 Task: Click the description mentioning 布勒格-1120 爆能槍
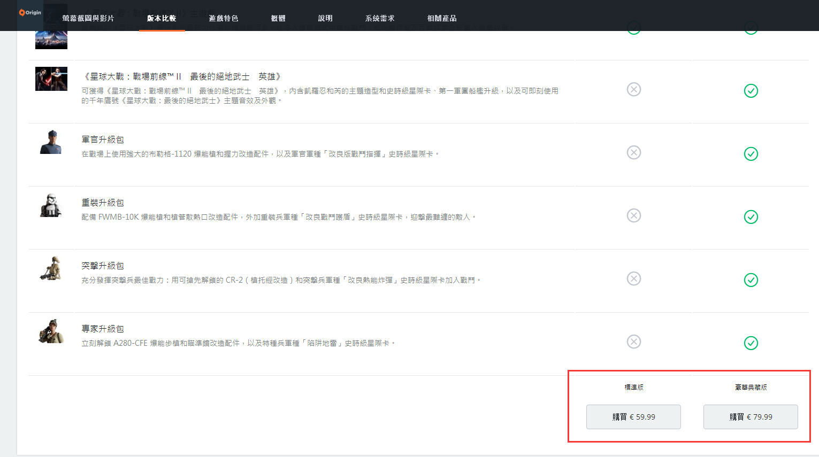[x=261, y=154]
